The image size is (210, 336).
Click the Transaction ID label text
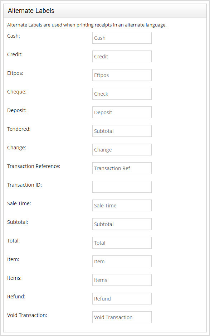tap(24, 185)
